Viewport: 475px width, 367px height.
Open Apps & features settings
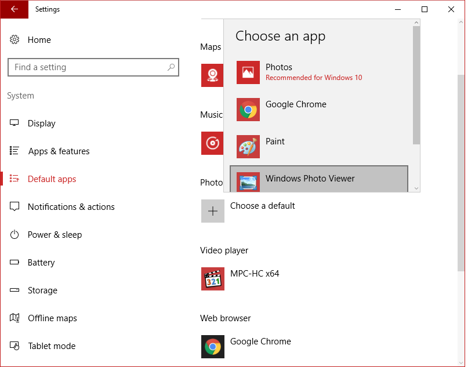[59, 151]
